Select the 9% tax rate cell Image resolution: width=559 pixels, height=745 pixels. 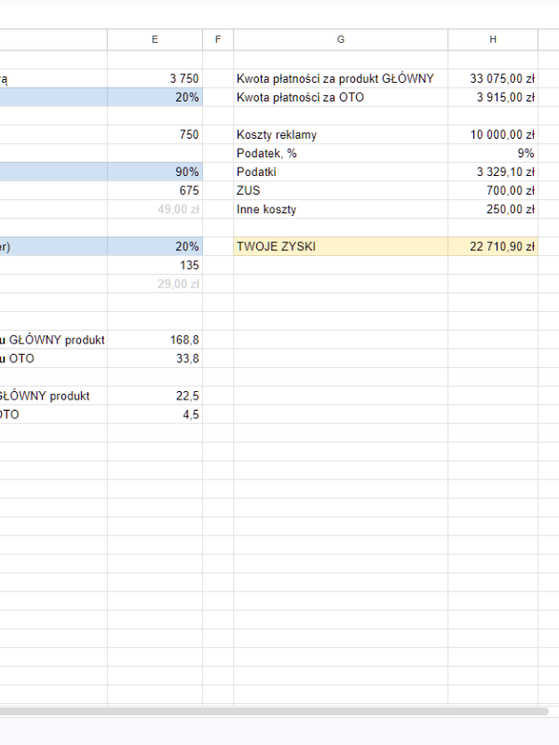point(492,154)
